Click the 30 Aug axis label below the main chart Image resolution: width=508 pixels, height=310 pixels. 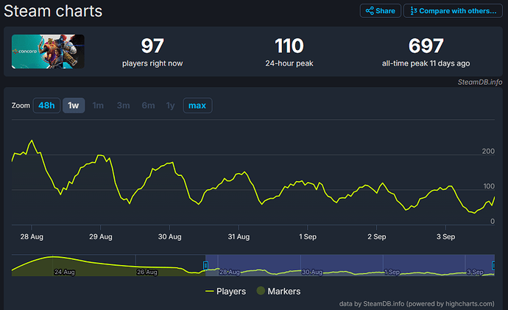(x=170, y=236)
